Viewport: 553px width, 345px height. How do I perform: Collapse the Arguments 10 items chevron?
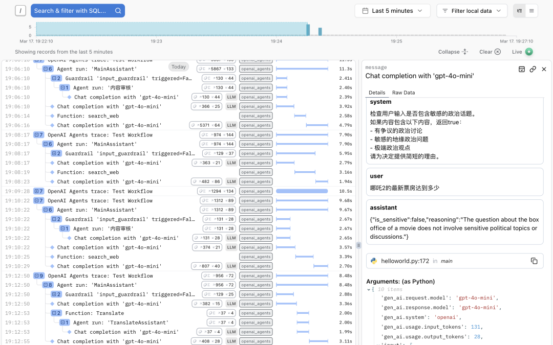click(369, 289)
